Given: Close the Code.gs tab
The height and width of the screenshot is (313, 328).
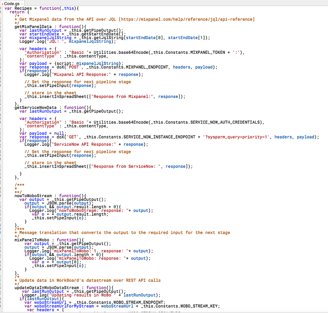Looking at the screenshot, I should click(x=22, y=4).
